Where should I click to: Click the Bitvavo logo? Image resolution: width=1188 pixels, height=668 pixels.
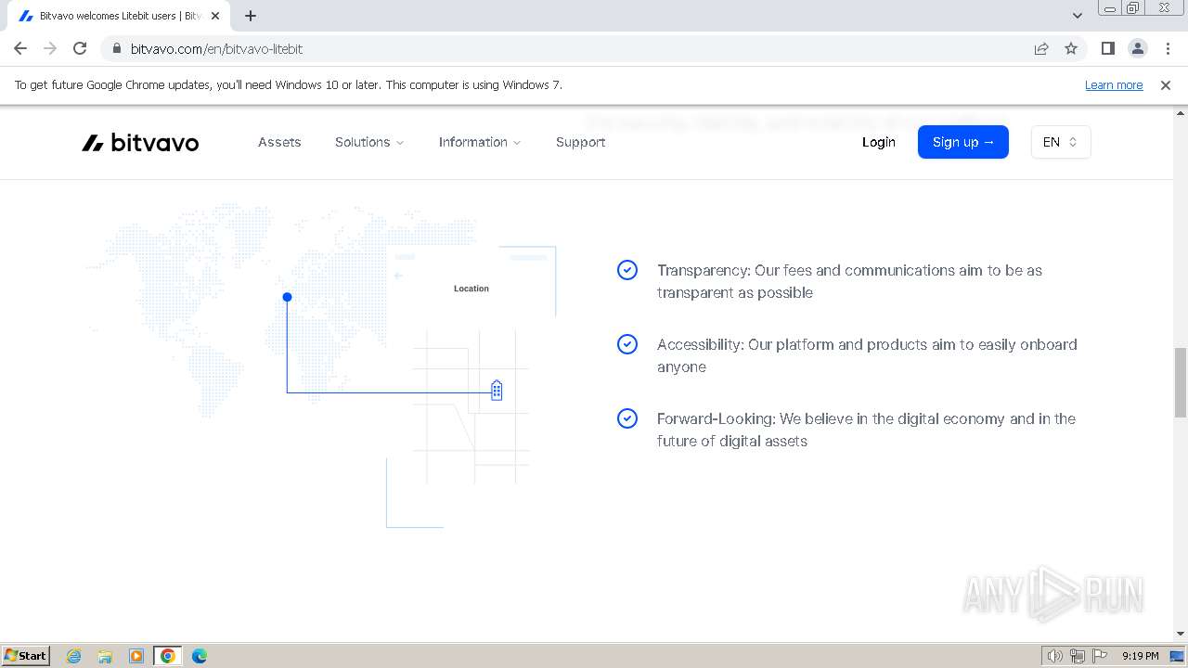(140, 142)
